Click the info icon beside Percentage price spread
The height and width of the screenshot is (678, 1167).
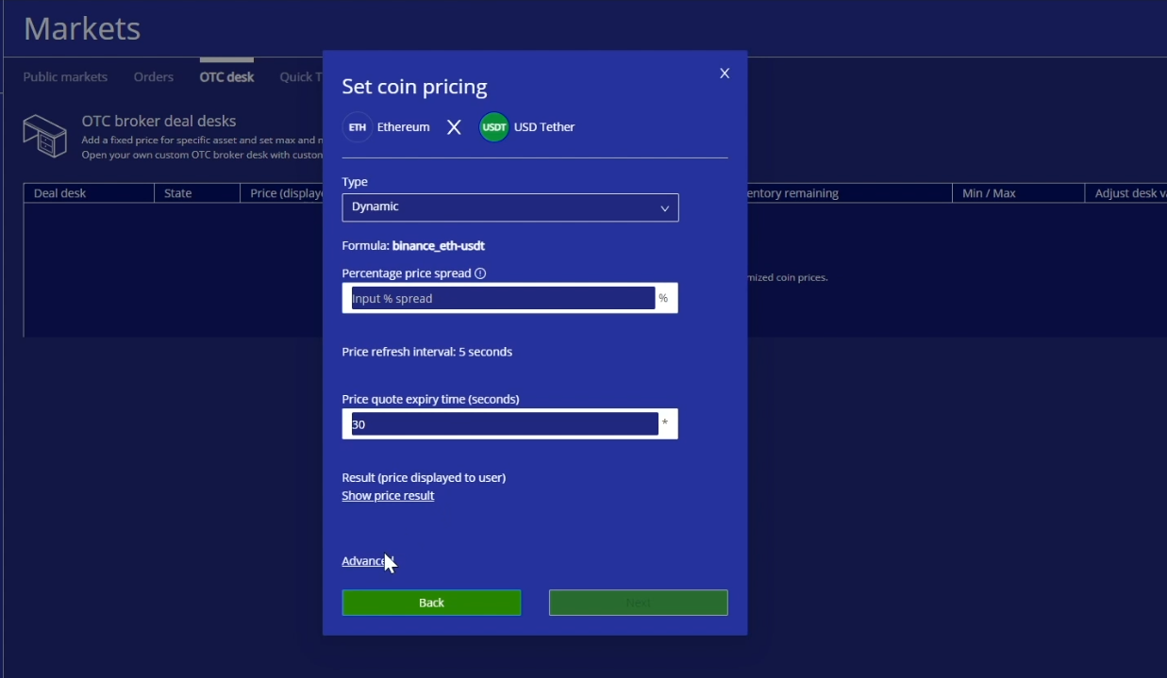point(480,273)
